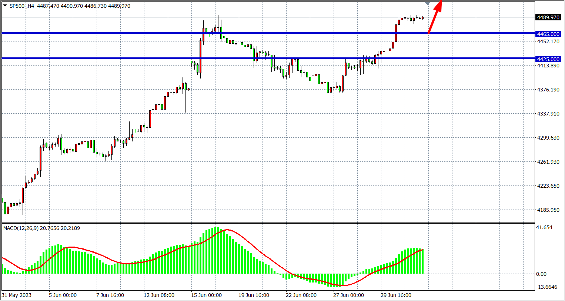Click the 4425.000 blue price label
The width and height of the screenshot is (565, 301).
tap(548, 59)
